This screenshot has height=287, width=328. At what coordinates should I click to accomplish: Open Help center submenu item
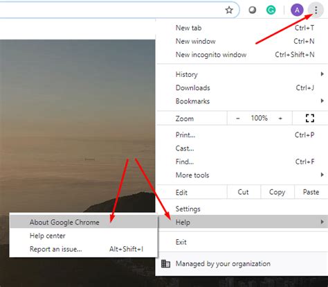(84, 236)
